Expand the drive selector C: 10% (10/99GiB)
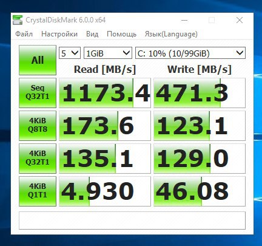 tap(190, 53)
